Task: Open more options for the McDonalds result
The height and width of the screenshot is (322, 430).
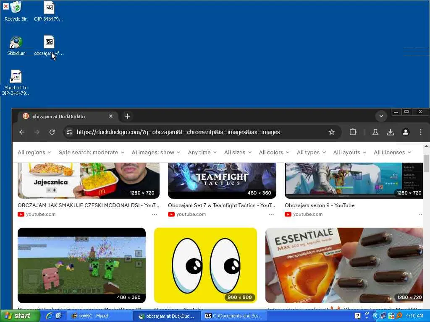Action: point(155,214)
